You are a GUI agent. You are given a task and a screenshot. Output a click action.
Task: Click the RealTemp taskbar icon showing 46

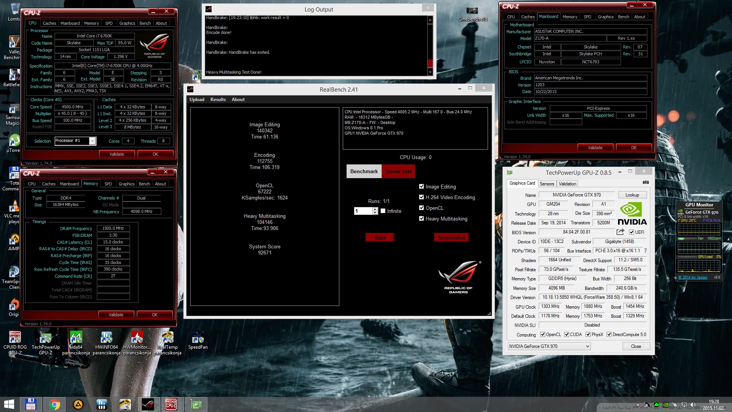coord(125,404)
